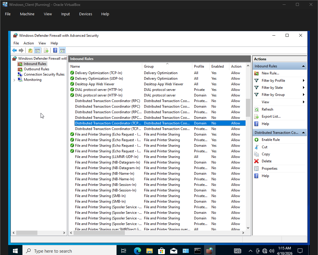318x255 pixels.
Task: Click the Cut scissors icon
Action: [x=256, y=147]
